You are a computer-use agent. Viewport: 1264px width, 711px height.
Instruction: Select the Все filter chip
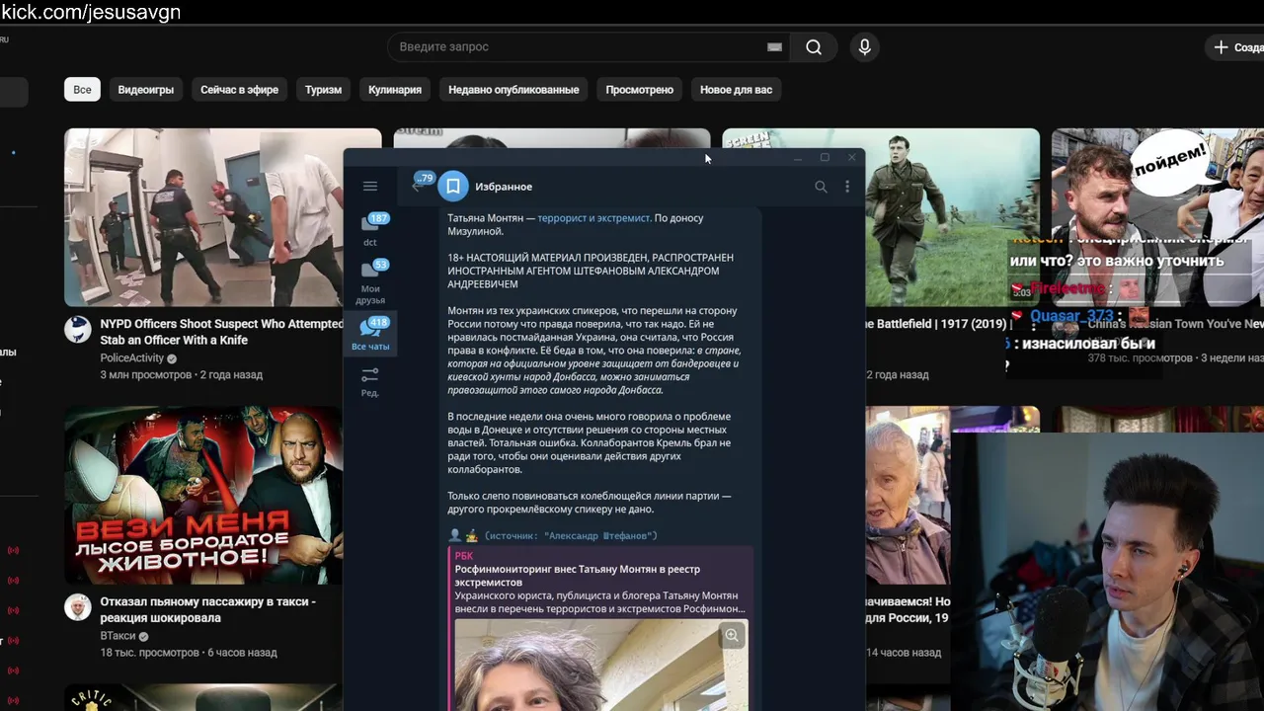(82, 90)
